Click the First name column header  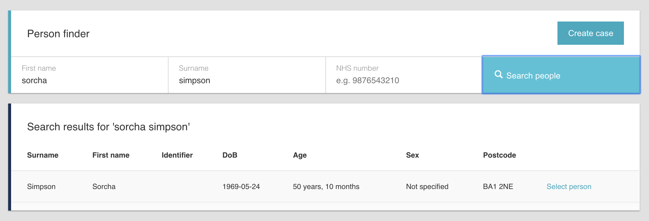tap(111, 155)
